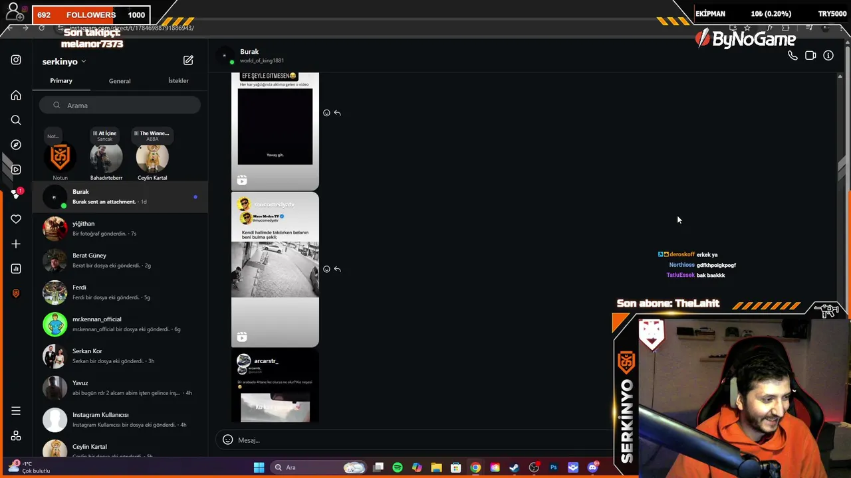Viewport: 851px width, 478px height.
Task: Reply to the mucomedyatv reel message
Action: point(337,269)
